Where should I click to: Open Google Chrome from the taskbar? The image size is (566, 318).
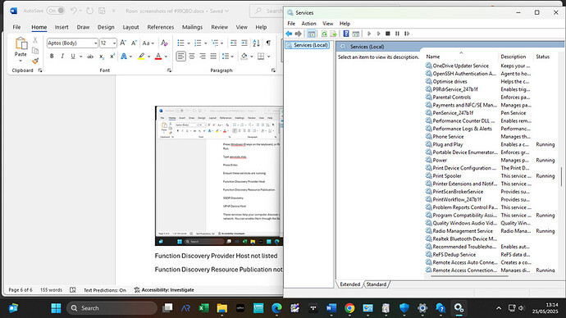pos(349,308)
